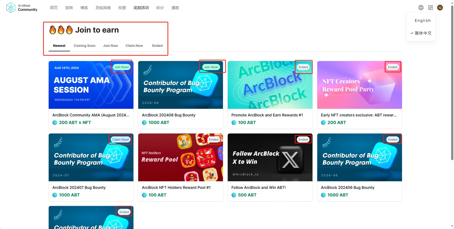This screenshot has width=454, height=229.
Task: Click Join Now! badge on August AMA card
Action: [x=121, y=67]
